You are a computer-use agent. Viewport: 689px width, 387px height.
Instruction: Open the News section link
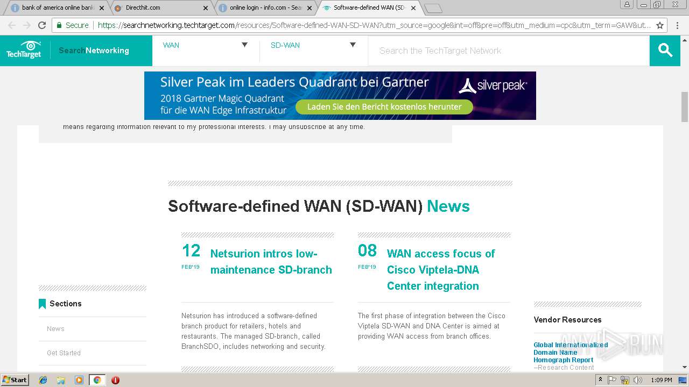click(55, 329)
